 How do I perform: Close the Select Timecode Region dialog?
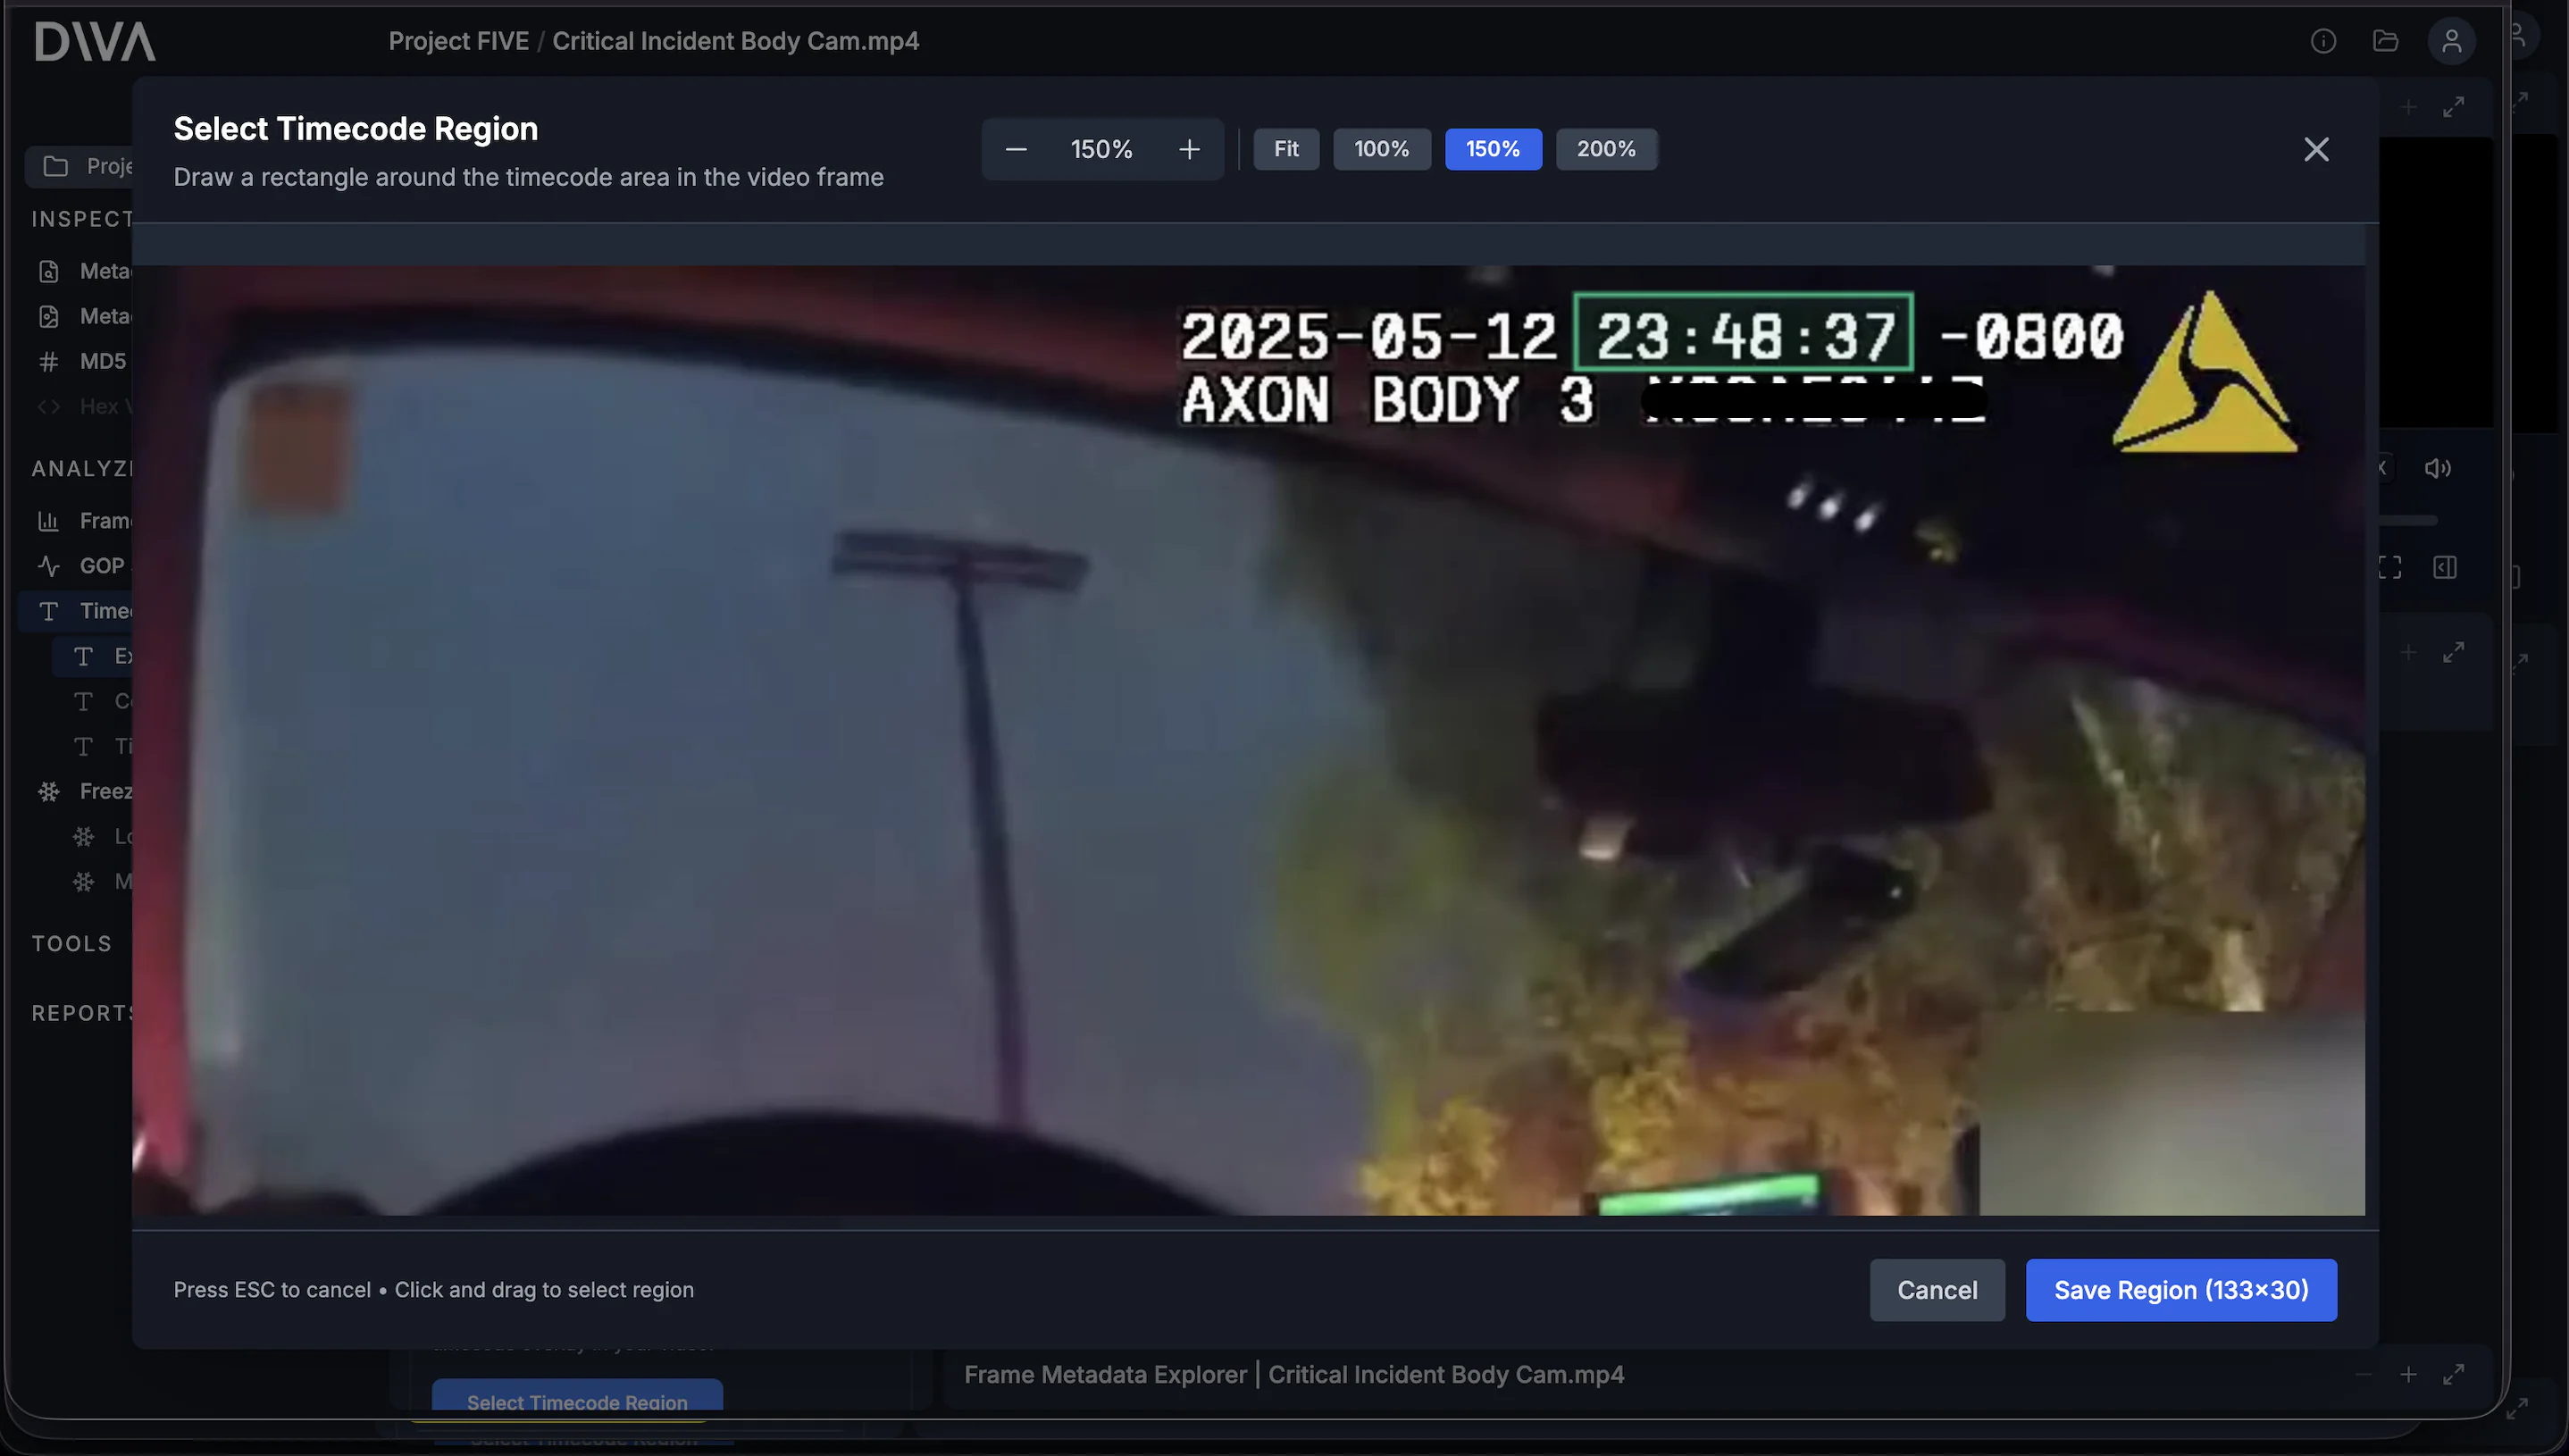[x=2316, y=150]
